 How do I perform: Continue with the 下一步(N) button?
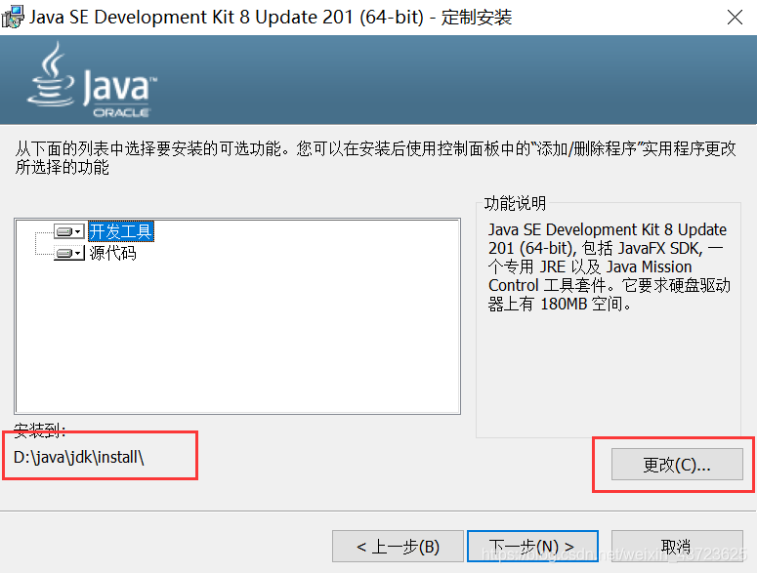pyautogui.click(x=532, y=547)
